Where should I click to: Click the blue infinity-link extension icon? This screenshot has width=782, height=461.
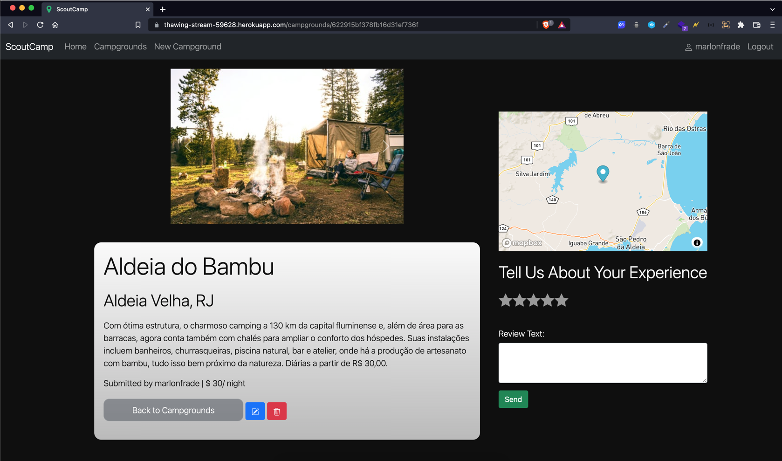coord(621,25)
